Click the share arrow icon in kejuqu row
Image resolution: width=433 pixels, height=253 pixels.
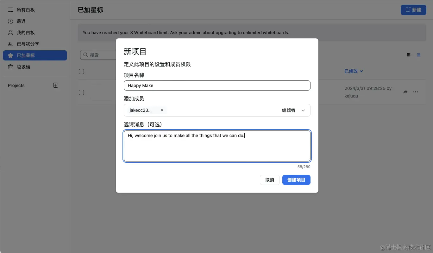click(405, 92)
